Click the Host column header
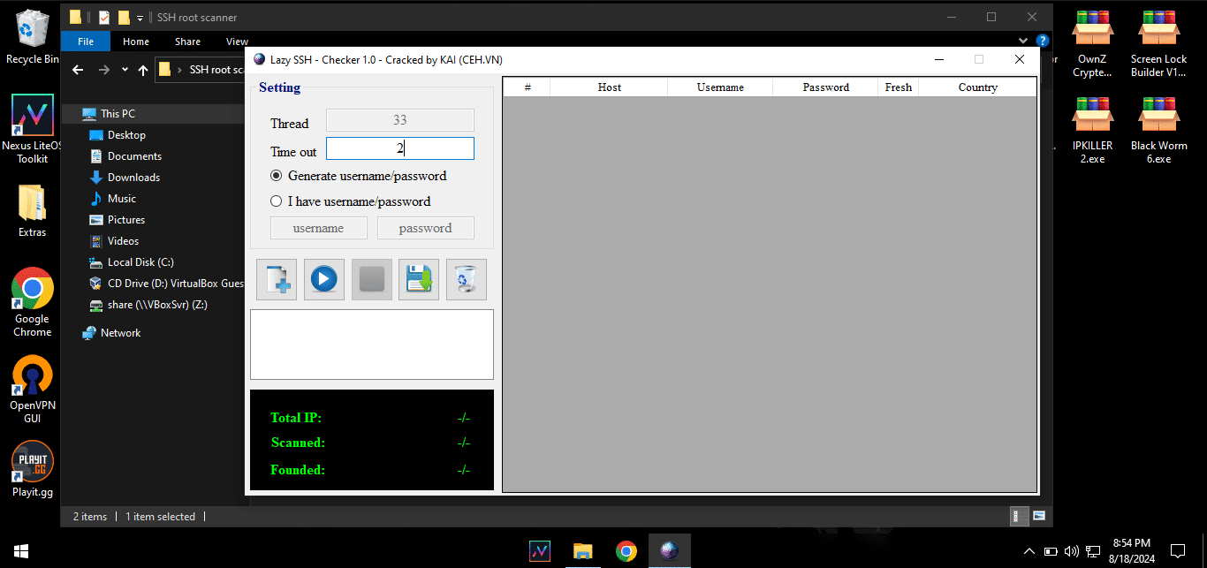This screenshot has width=1207, height=568. [x=609, y=87]
